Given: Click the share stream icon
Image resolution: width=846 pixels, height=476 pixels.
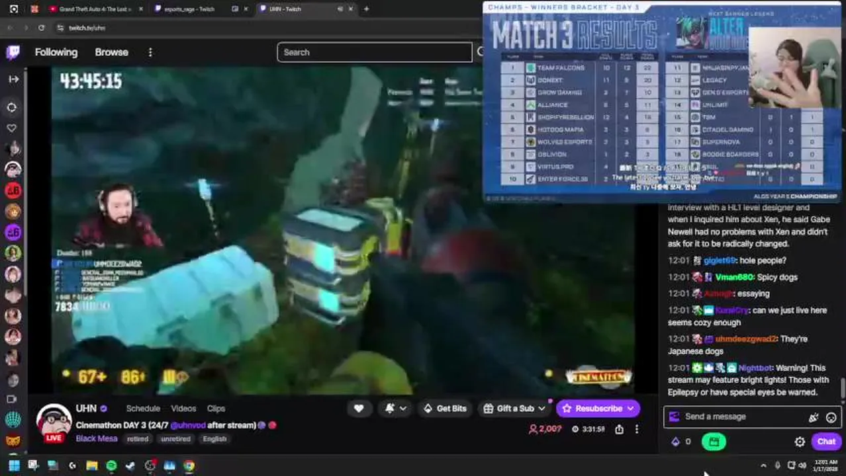Looking at the screenshot, I should pyautogui.click(x=619, y=429).
